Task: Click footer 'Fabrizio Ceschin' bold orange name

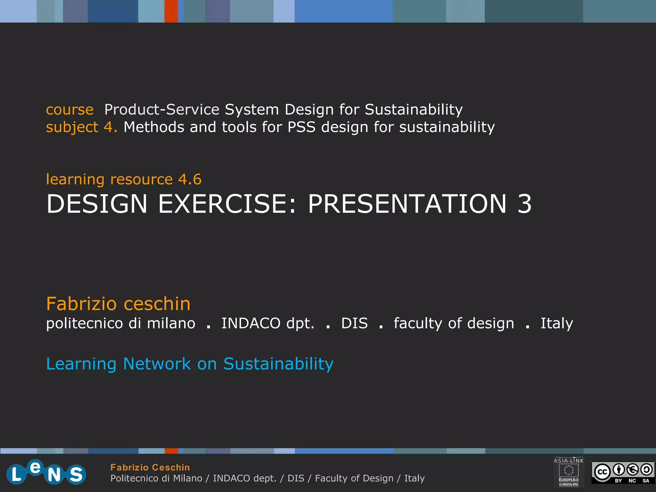Action: tap(150, 467)
